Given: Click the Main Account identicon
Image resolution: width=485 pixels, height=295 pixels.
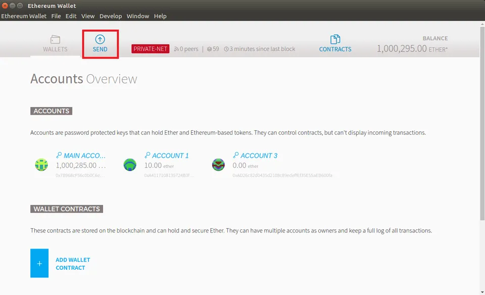Looking at the screenshot, I should (x=41, y=165).
